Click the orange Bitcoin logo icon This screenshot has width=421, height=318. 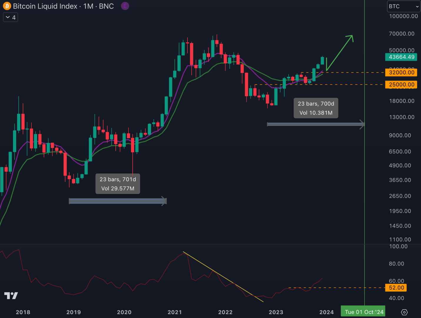[x=7, y=6]
